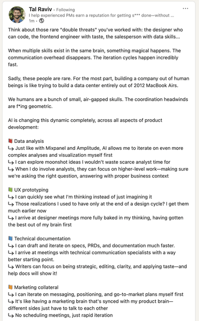Click the red book icon beside Data analysis
The width and height of the screenshot is (199, 321).
coord(11,141)
